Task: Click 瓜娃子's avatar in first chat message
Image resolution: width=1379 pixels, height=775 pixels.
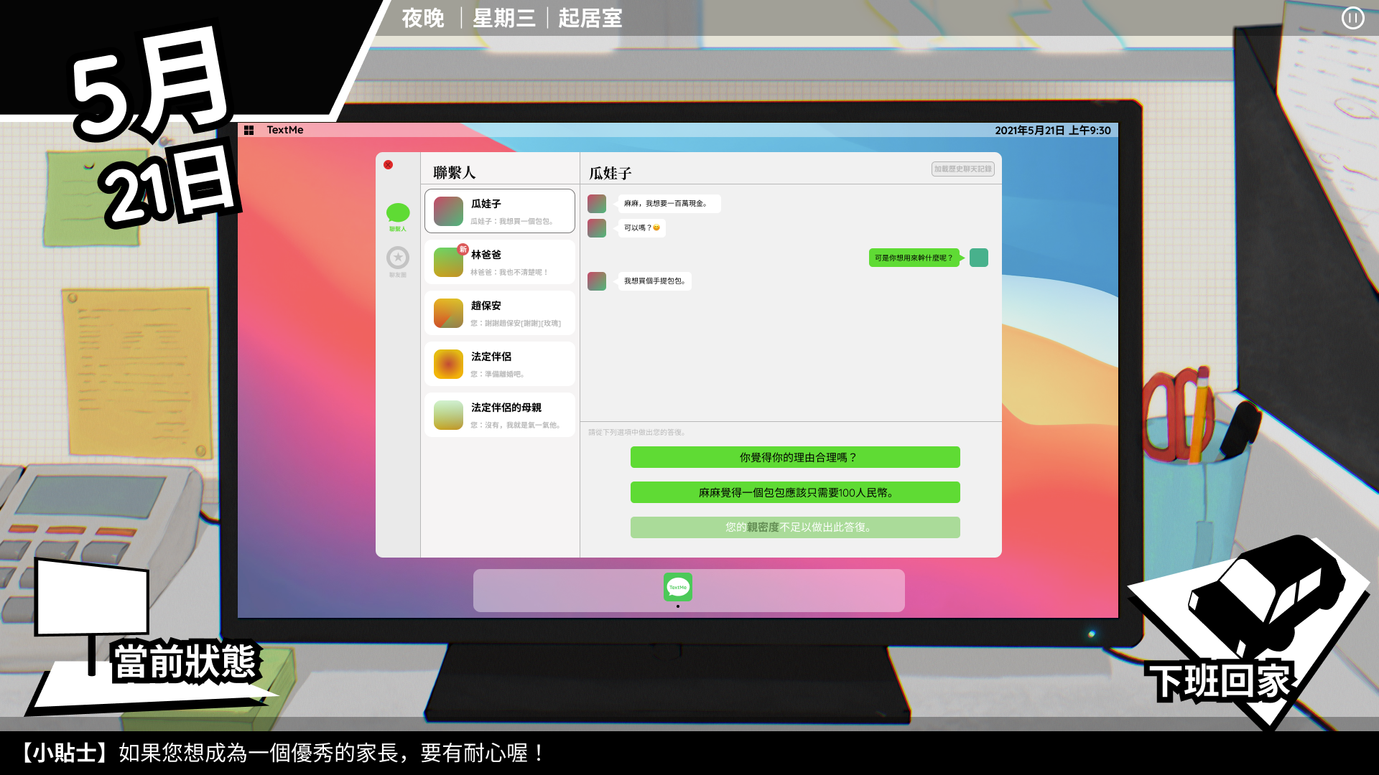Action: [597, 204]
